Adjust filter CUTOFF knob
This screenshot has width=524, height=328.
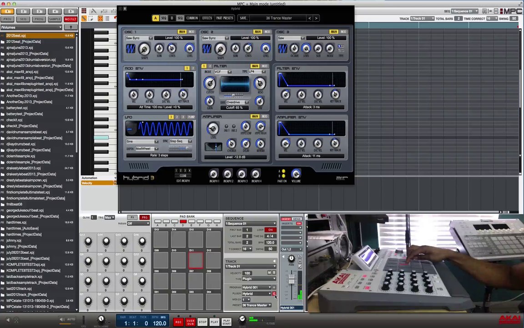pyautogui.click(x=210, y=83)
